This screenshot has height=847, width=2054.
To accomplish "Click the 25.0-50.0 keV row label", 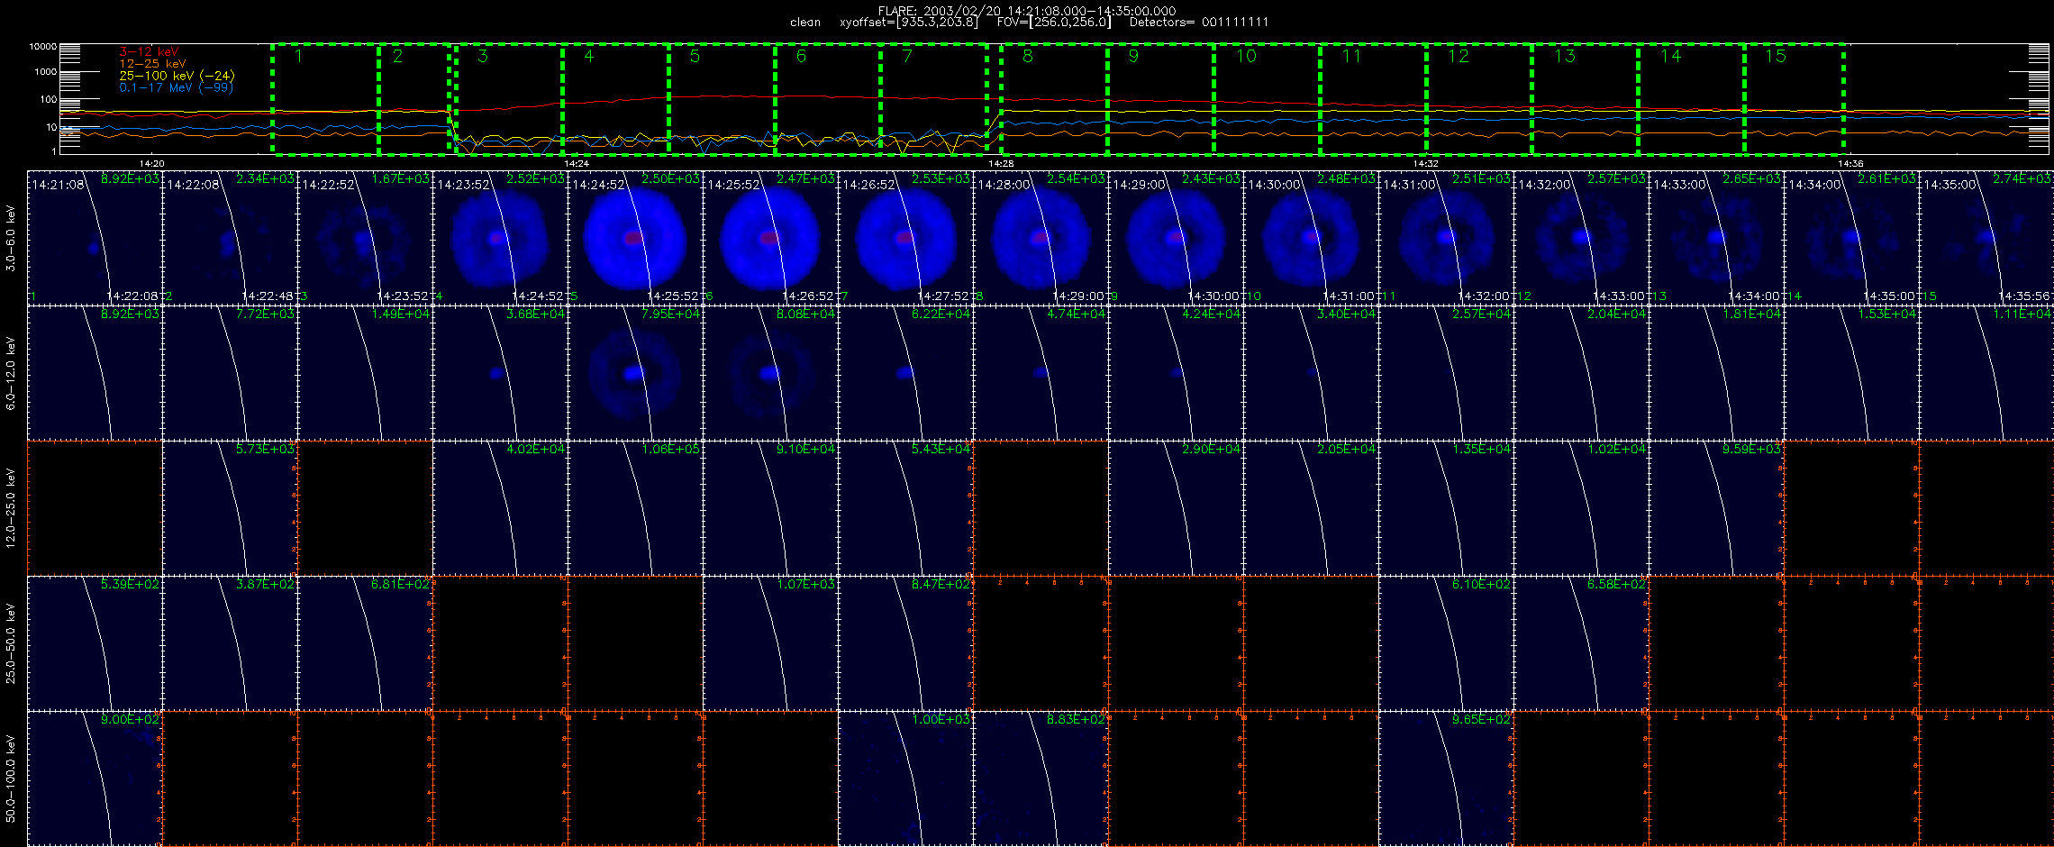I will pos(11,643).
